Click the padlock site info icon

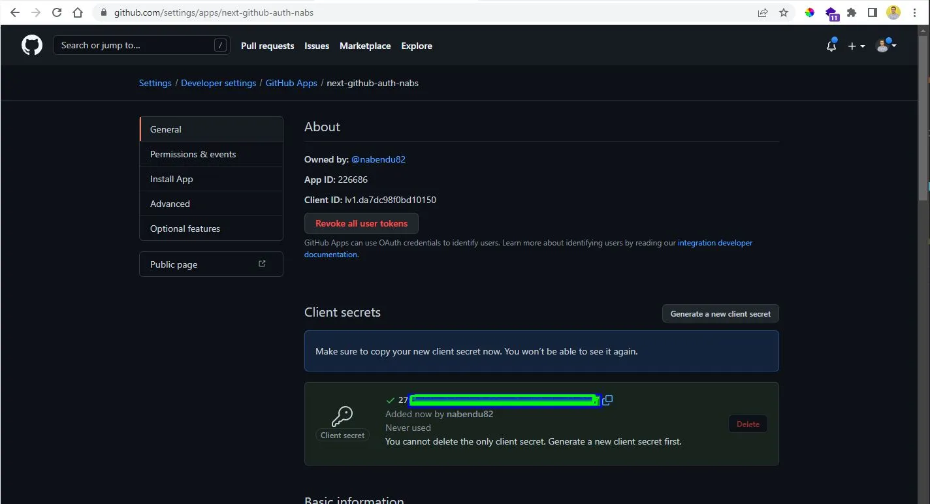tap(104, 12)
